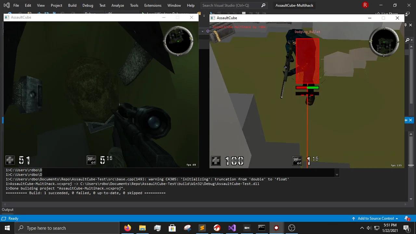The image size is (416, 234).
Task: Click the volume speaker tray icon
Action: pos(369,228)
